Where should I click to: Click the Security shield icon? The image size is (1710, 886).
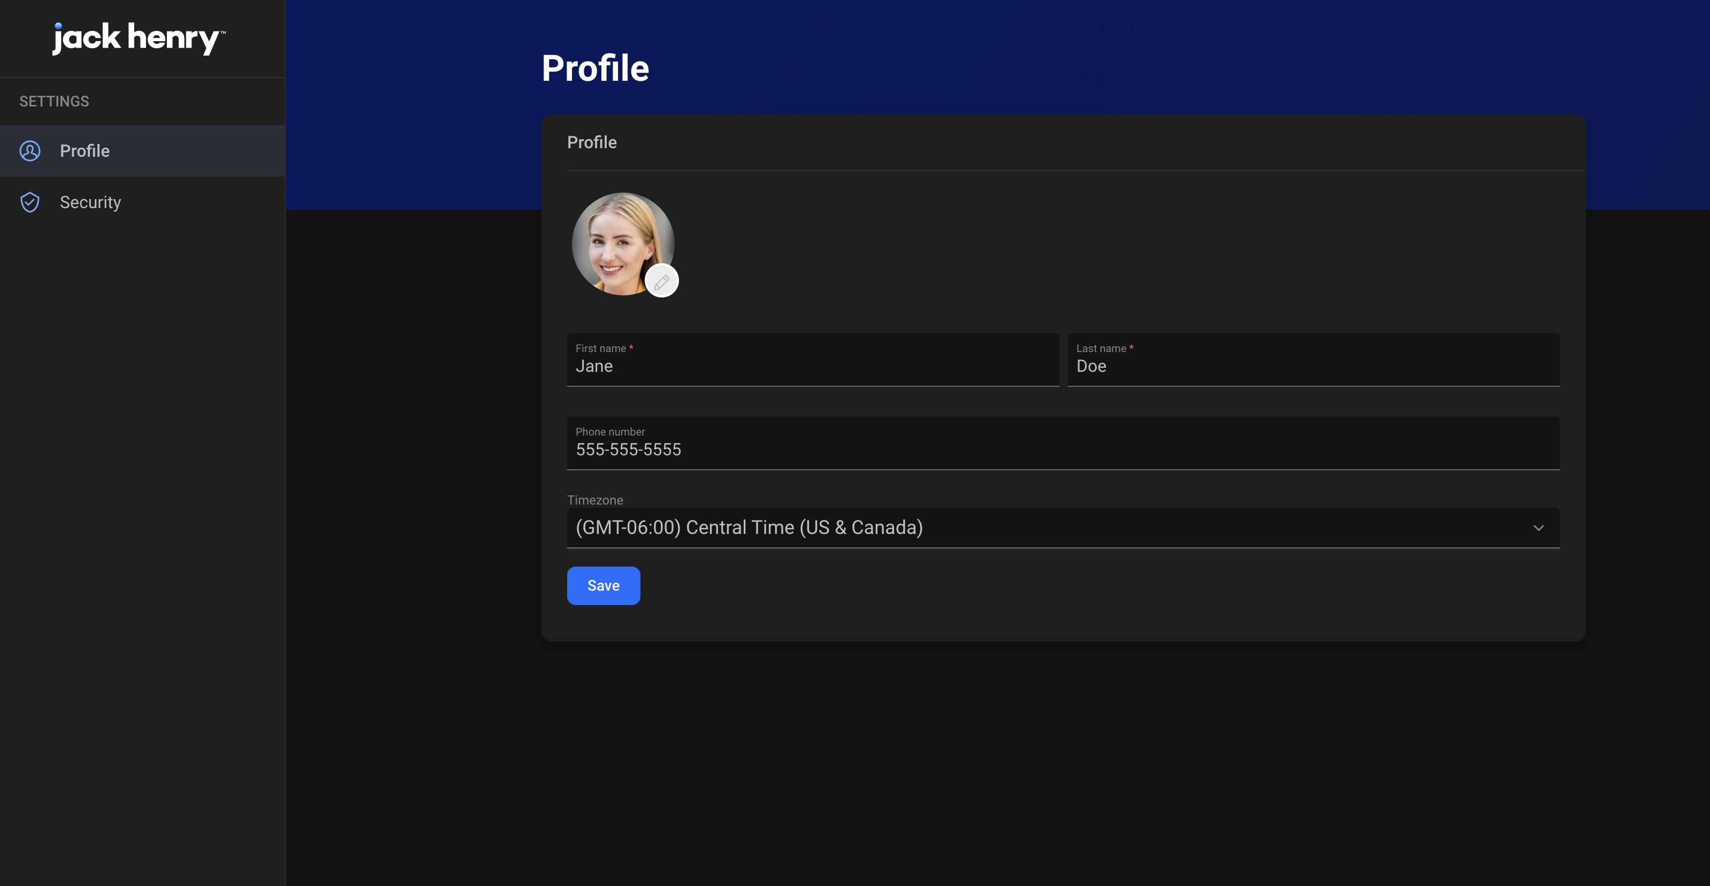(30, 202)
